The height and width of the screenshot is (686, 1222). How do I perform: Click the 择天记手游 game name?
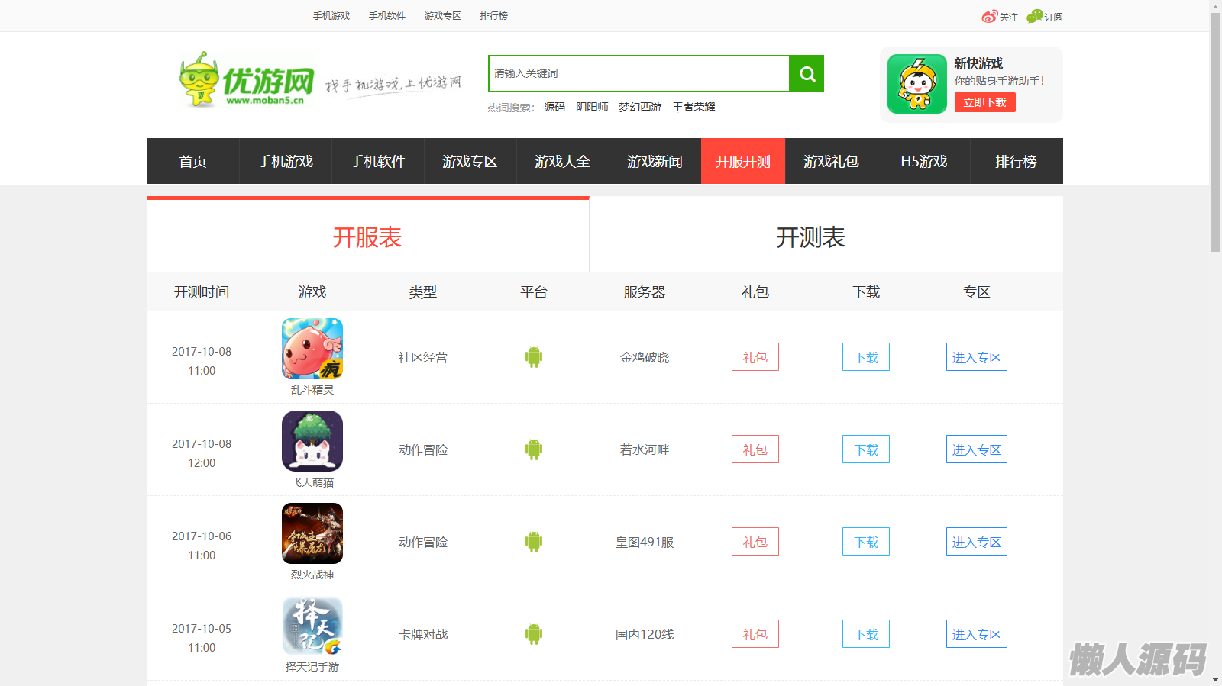[312, 667]
